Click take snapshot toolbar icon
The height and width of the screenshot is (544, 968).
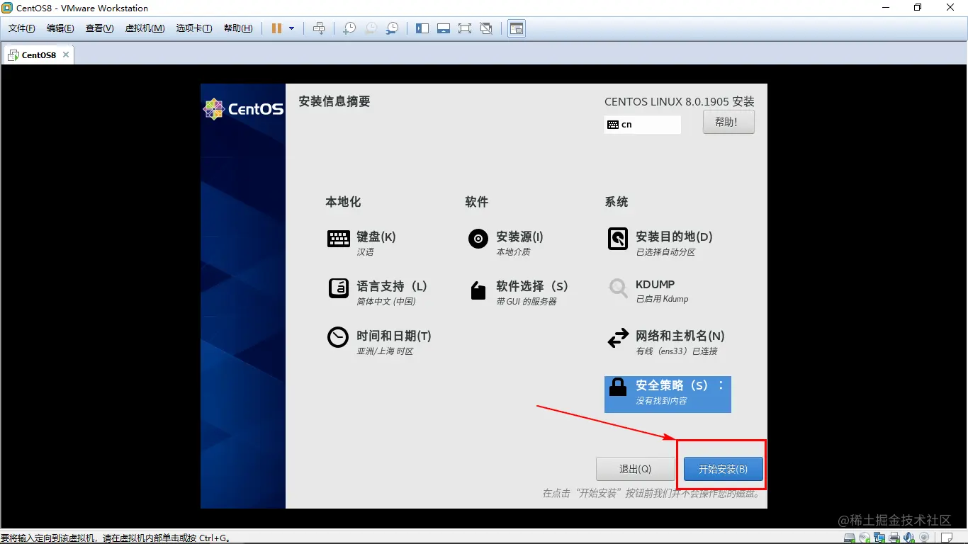(349, 28)
